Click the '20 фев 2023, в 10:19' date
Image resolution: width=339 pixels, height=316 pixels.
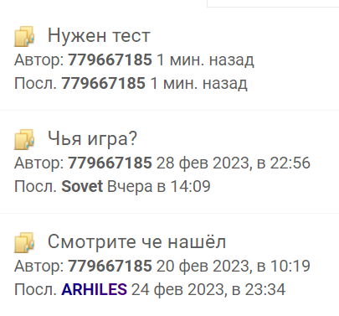(234, 266)
